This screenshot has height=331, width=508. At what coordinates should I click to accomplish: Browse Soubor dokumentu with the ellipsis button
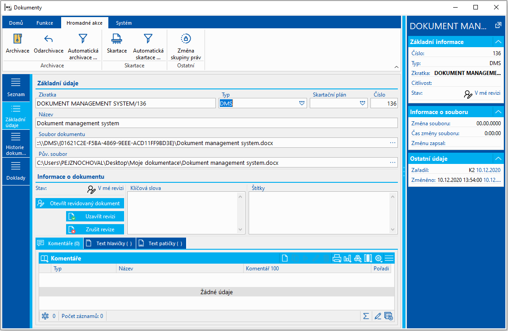click(392, 143)
